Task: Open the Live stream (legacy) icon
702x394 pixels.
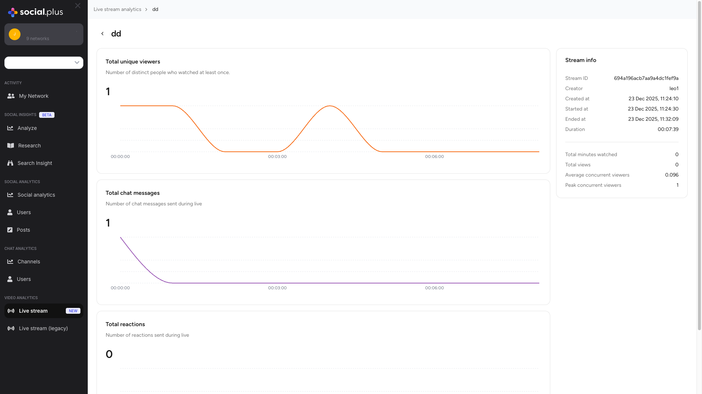Action: [x=11, y=328]
